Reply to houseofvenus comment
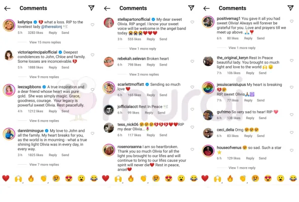 pos(250,158)
